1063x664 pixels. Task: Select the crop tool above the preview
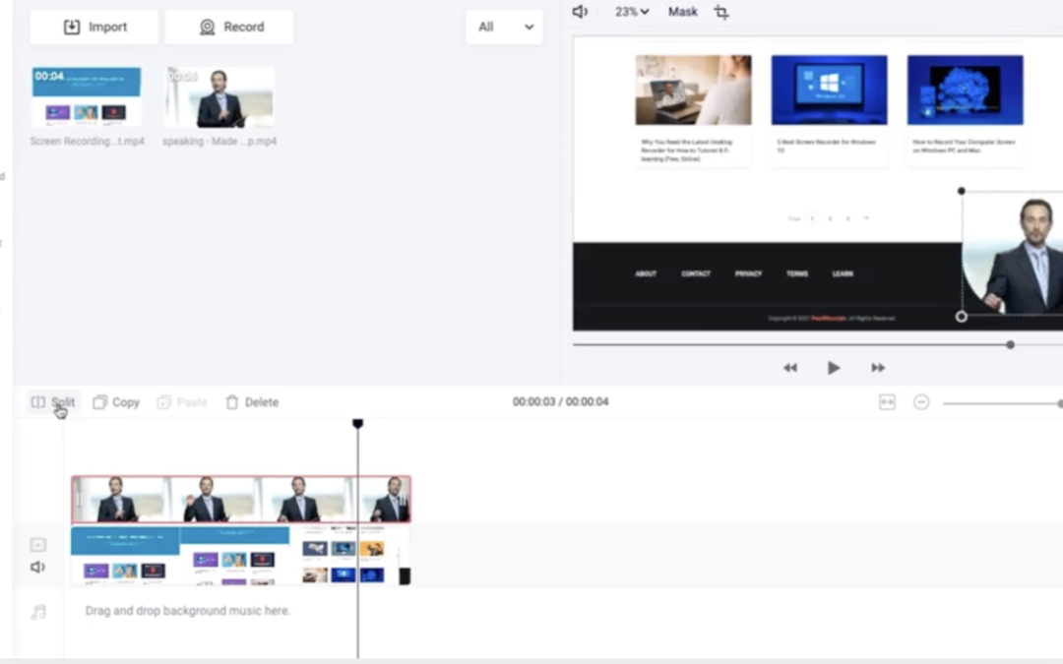721,12
